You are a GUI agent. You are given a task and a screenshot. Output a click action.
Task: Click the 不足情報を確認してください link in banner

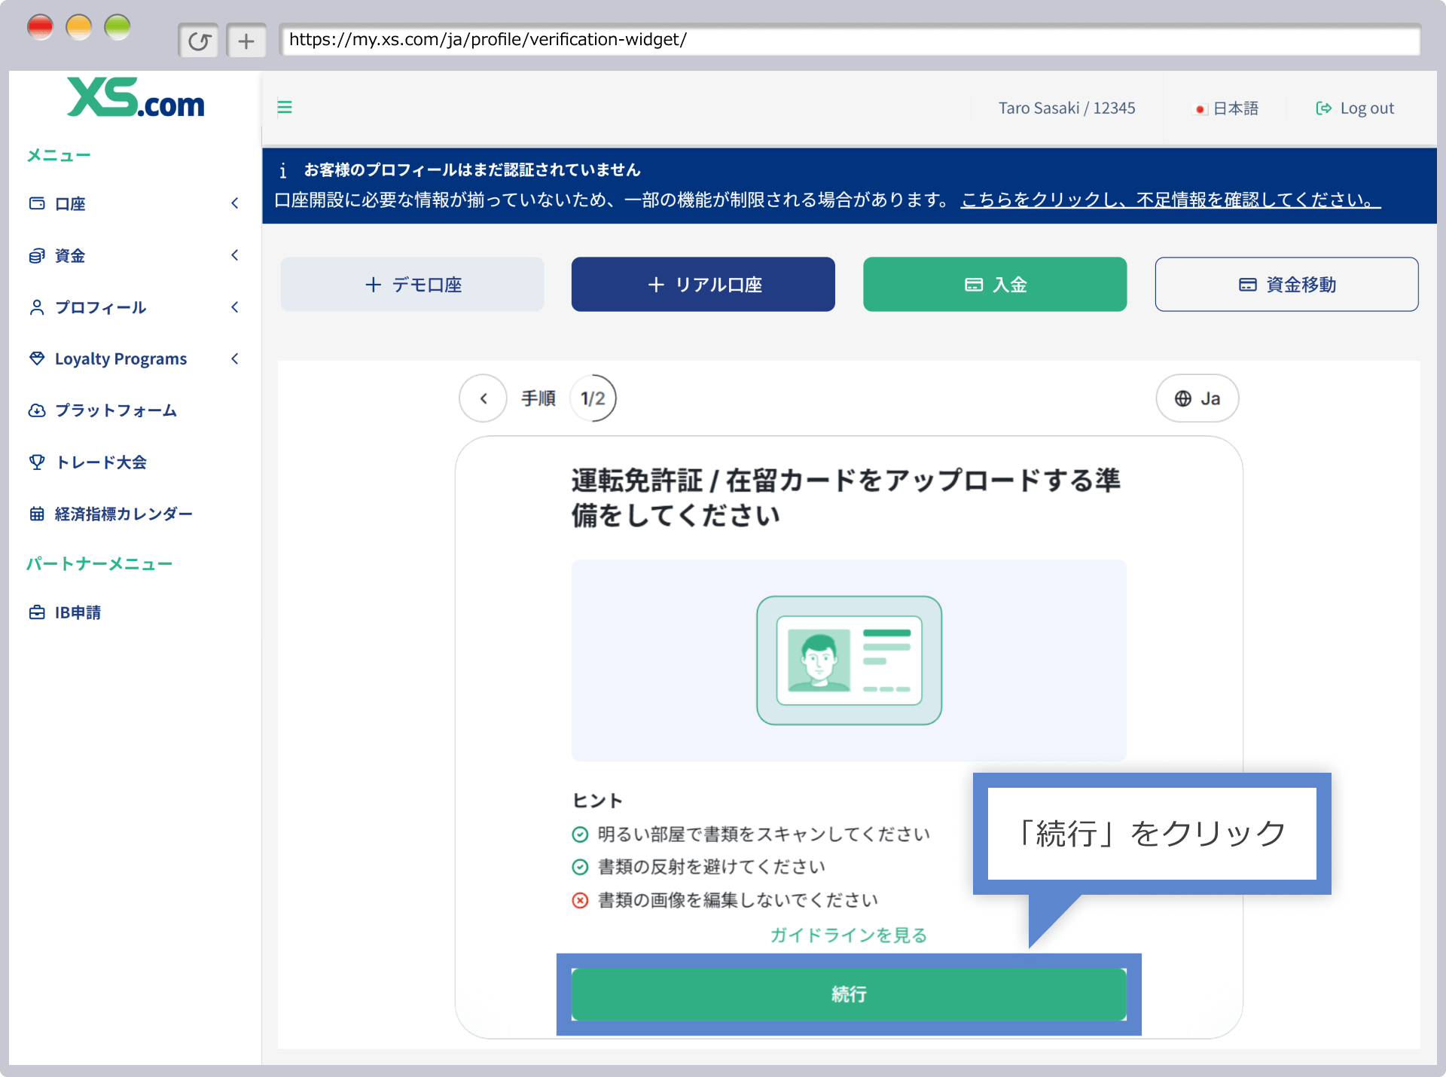click(1170, 200)
